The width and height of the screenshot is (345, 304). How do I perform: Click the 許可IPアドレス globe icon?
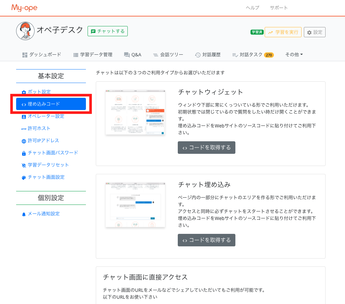tap(24, 141)
